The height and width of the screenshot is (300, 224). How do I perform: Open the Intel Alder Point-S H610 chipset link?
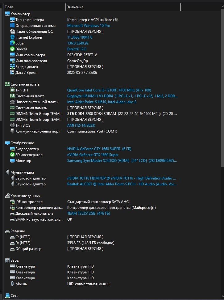click(102, 102)
